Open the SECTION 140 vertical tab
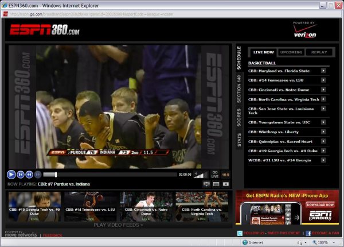 pyautogui.click(x=239, y=89)
